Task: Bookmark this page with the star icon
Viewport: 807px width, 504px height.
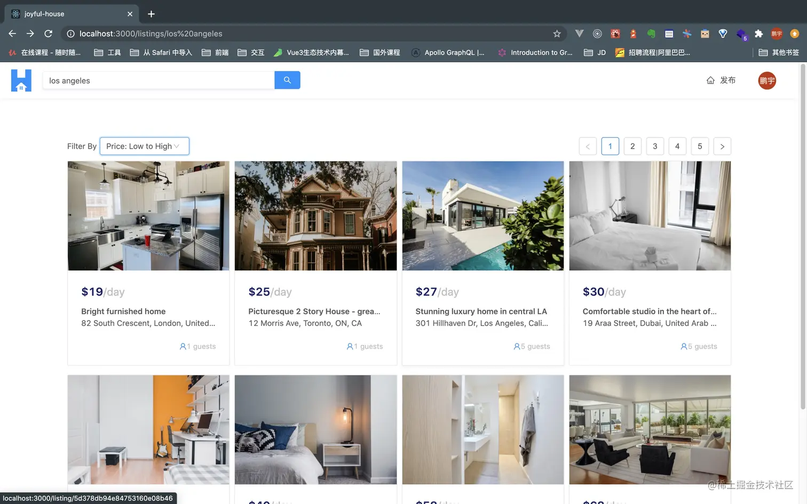Action: (557, 34)
